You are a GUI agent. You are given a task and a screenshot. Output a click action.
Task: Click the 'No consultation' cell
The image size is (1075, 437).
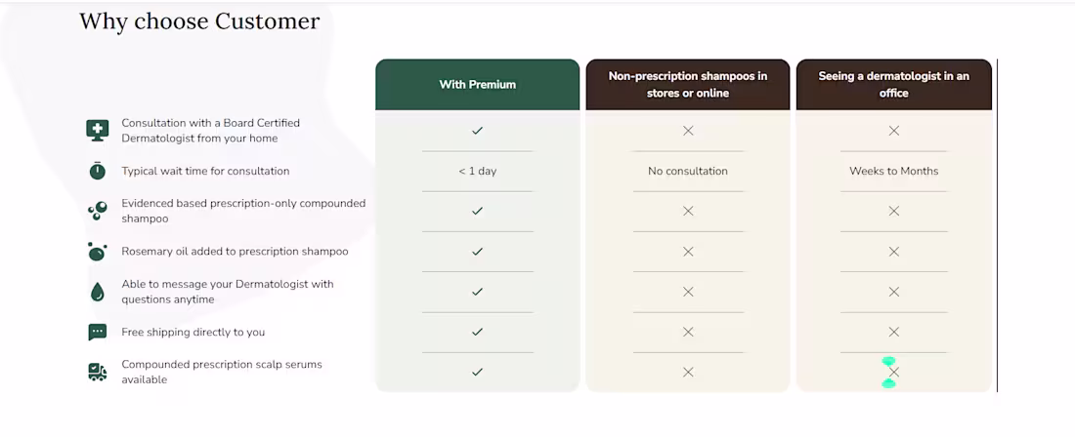[688, 171]
